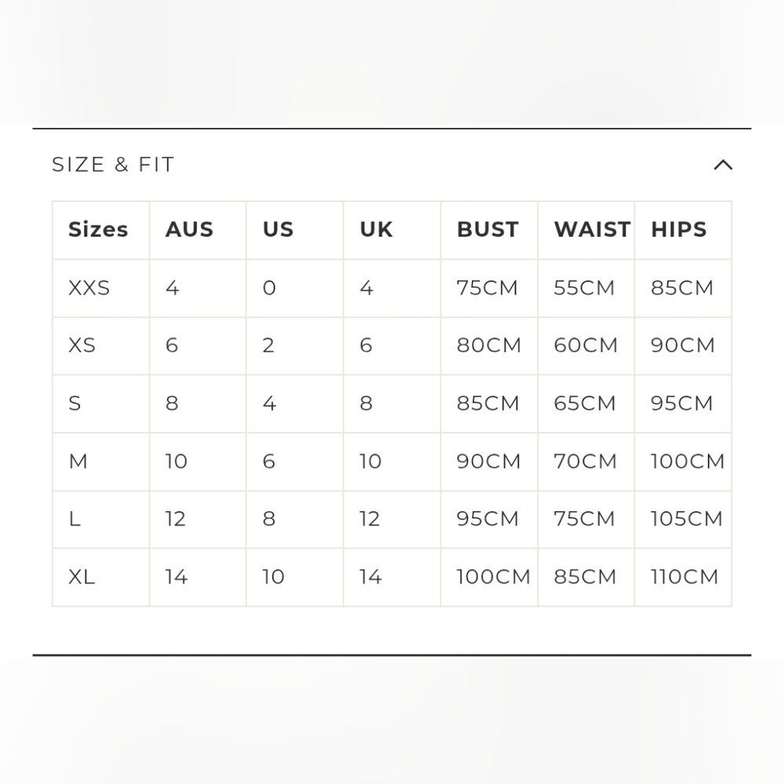Select the Sizes column header

99,230
